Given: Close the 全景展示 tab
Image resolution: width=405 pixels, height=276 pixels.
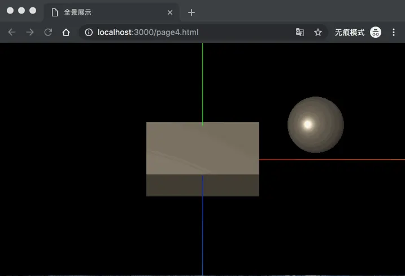Looking at the screenshot, I should [170, 12].
